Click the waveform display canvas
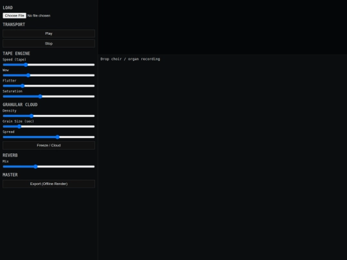The height and width of the screenshot is (260, 347). pyautogui.click(x=222, y=27)
